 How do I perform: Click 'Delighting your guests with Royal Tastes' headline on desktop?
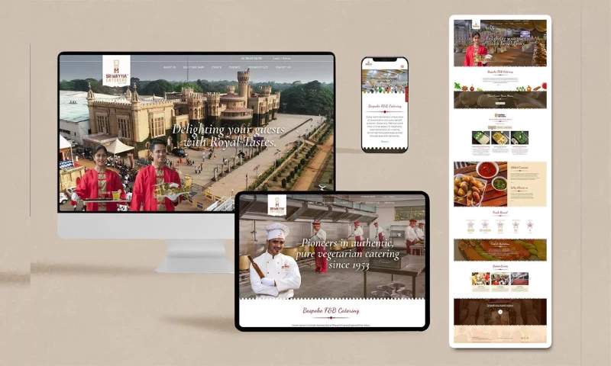tap(228, 136)
